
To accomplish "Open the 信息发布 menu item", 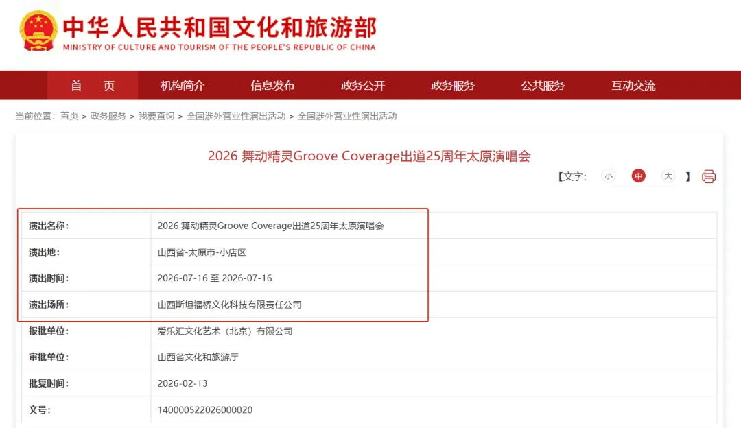I will point(272,86).
